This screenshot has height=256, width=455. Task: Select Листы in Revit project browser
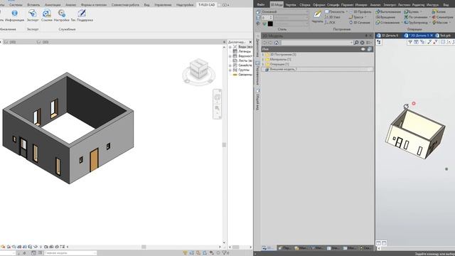coord(245,60)
